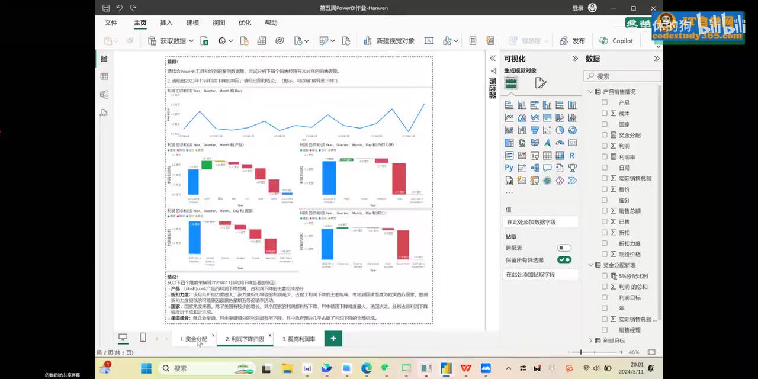
Task: Select the Build visual fields icon
Action: pos(511,83)
